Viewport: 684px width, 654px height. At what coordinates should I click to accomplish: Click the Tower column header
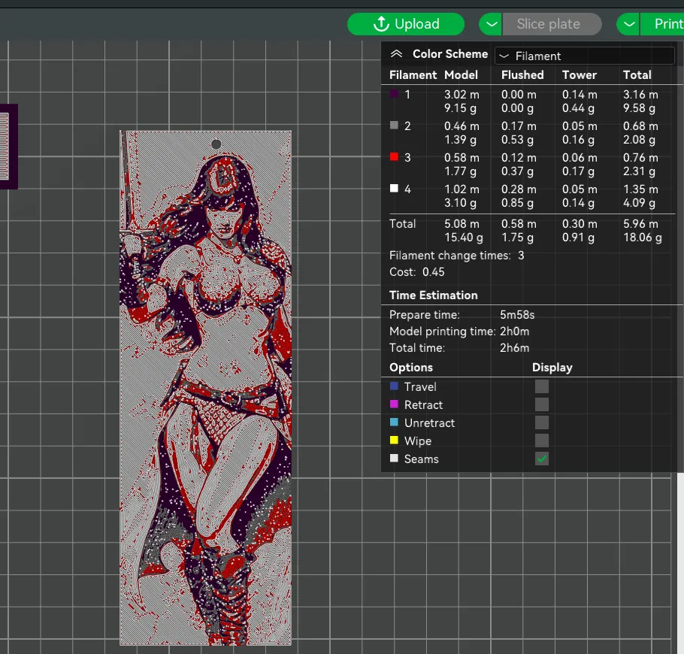tap(579, 75)
